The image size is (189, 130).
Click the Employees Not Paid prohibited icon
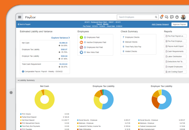81,47
